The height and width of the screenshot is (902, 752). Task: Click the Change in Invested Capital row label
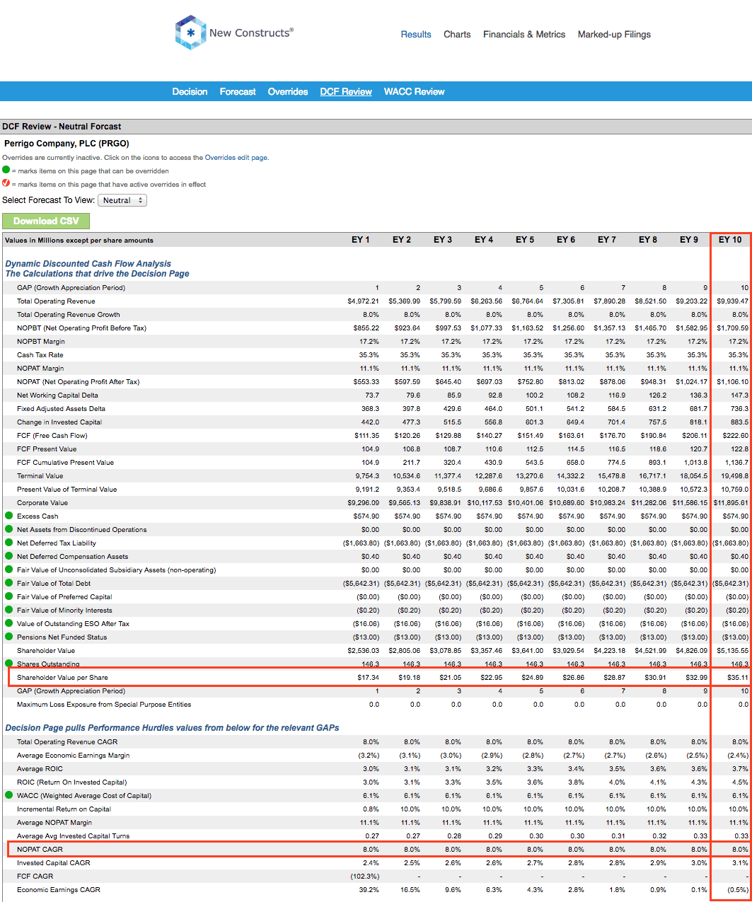(x=59, y=422)
